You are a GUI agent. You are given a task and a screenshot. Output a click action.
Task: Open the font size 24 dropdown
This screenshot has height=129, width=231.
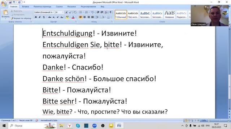pos(62,12)
